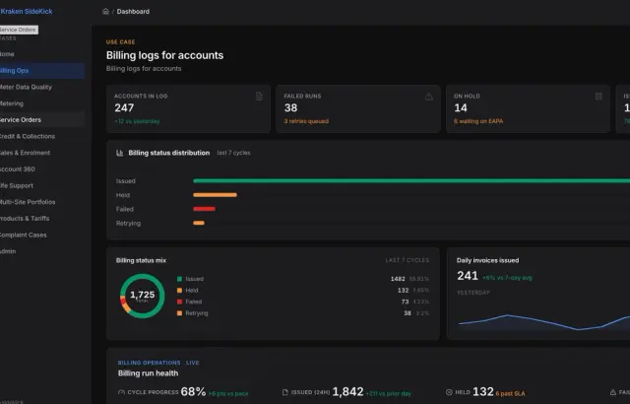The width and height of the screenshot is (630, 404).
Task: Select Life Support in sidebar
Action: click(42, 185)
